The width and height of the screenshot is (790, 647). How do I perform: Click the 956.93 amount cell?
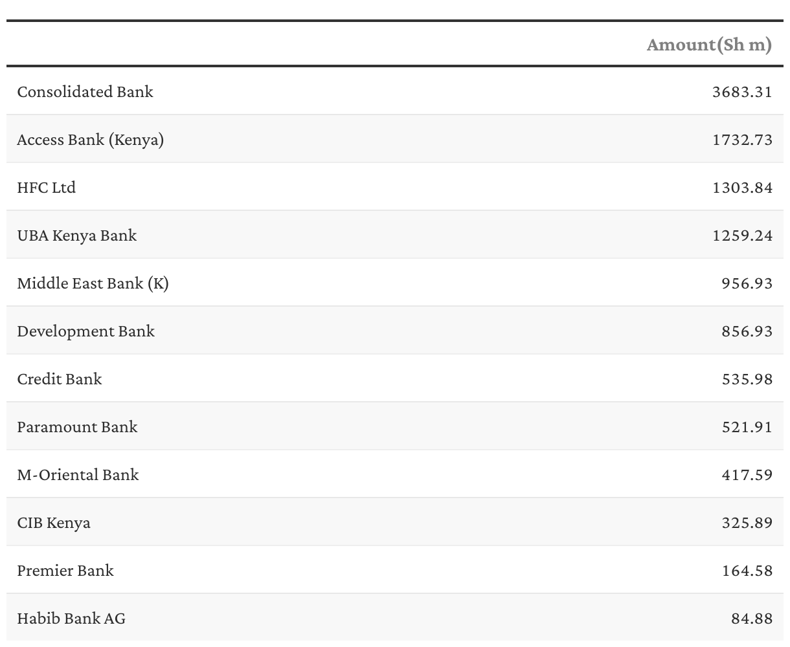click(747, 283)
